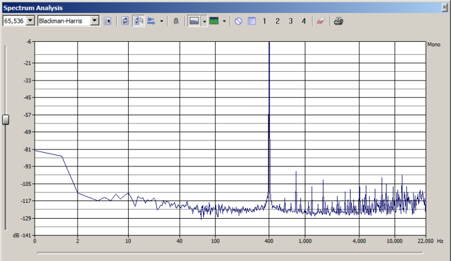Click the 22,050 frequency axis label

click(425, 241)
